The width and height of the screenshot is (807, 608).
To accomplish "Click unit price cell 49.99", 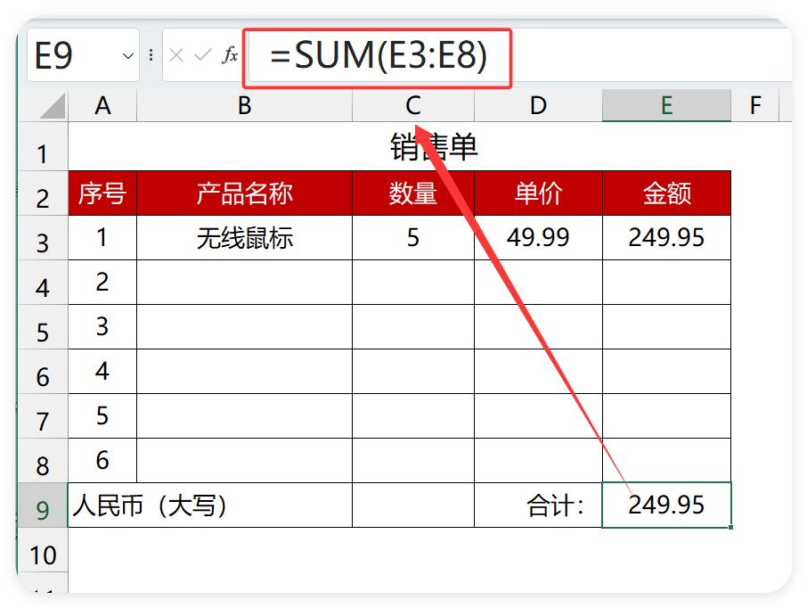I will click(x=538, y=237).
